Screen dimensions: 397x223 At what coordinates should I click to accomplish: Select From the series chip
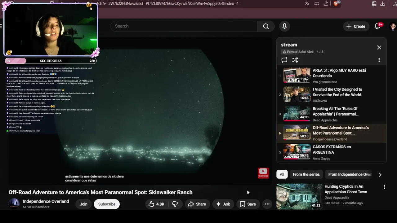[x=306, y=174]
